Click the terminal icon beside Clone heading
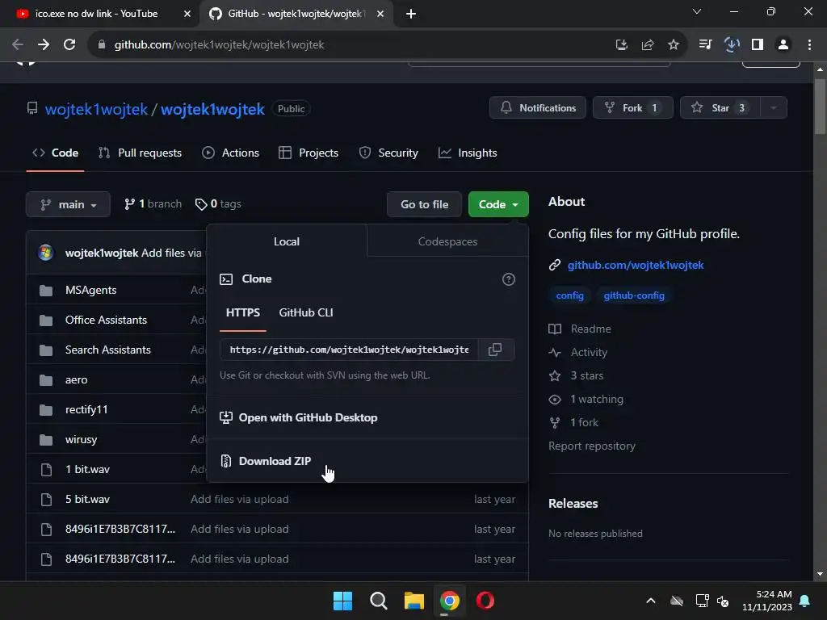 [226, 279]
